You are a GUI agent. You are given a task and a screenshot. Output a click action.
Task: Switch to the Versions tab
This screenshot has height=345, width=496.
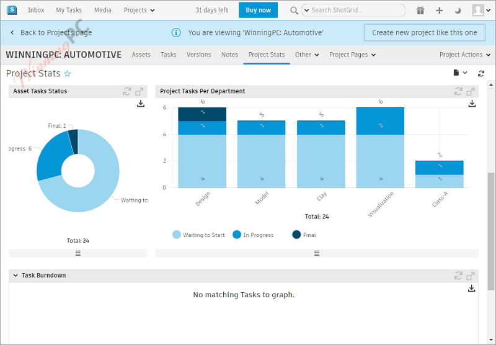198,55
